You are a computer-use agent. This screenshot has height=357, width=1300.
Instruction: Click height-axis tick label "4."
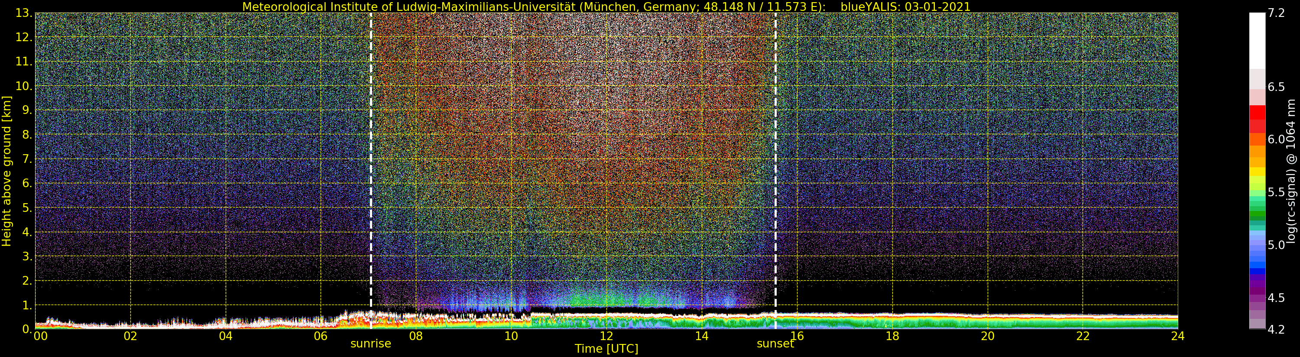tap(27, 232)
